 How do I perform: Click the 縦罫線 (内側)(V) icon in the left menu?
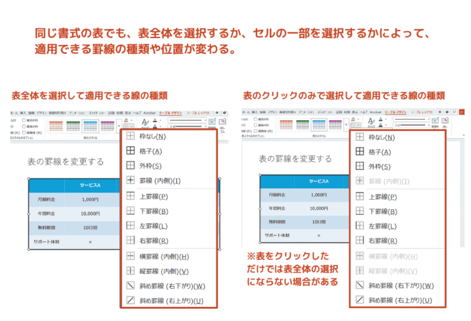[130, 271]
